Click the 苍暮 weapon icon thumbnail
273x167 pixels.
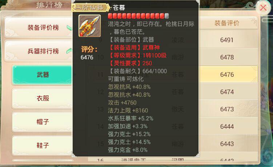coord(90,26)
